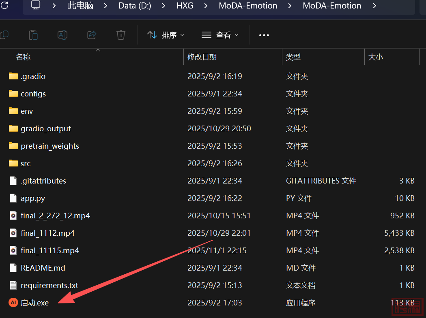Click the 启动.exe application icon
426x318 pixels.
point(13,303)
